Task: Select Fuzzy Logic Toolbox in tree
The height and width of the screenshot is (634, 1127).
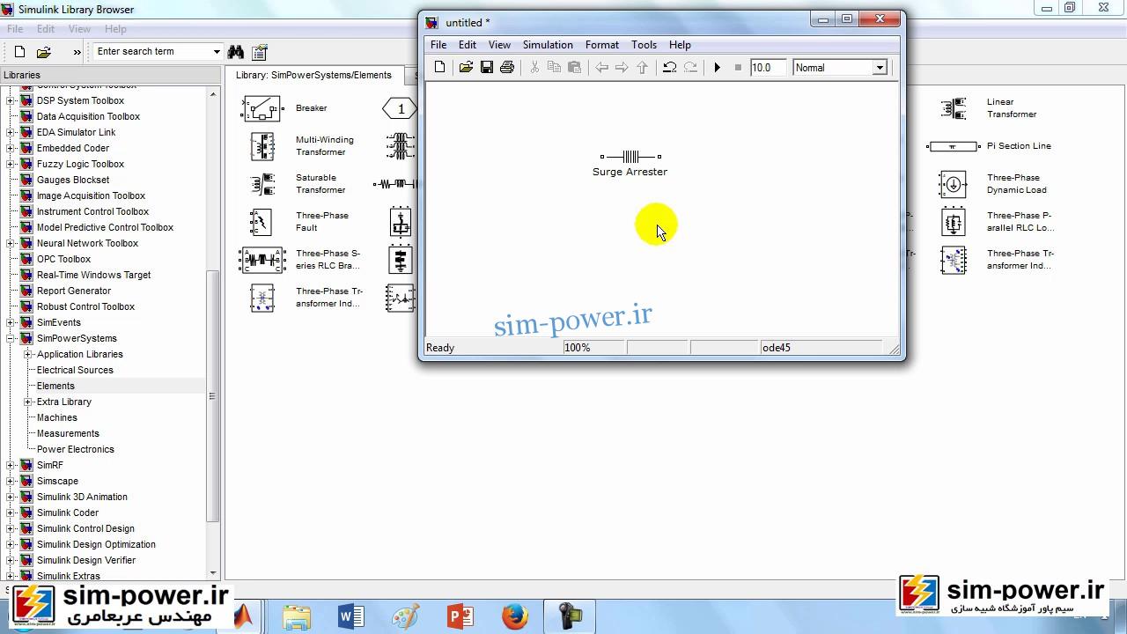Action: click(x=80, y=164)
